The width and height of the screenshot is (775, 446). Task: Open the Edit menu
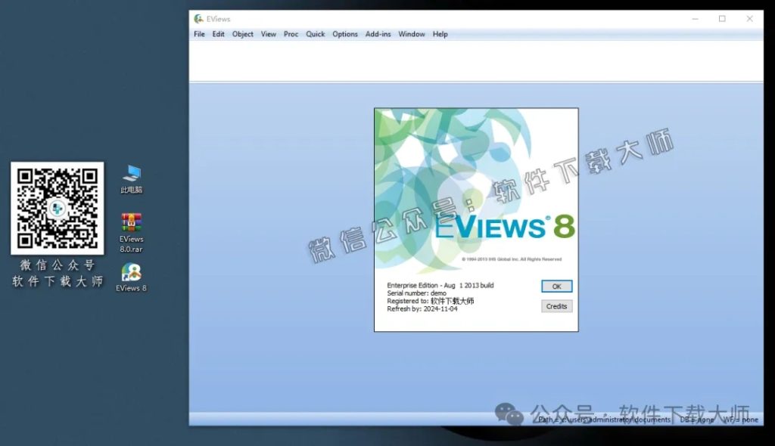point(218,34)
